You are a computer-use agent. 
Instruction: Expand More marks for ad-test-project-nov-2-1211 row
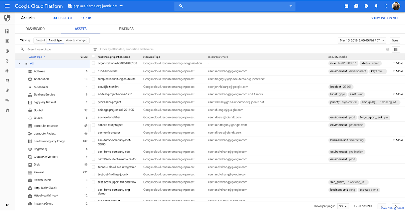click(398, 95)
